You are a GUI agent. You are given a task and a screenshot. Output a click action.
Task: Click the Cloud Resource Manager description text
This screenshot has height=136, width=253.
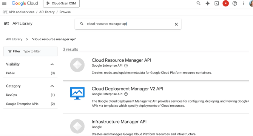(151, 73)
